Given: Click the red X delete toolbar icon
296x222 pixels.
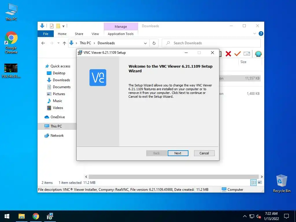Looking at the screenshot, I should point(228,54).
